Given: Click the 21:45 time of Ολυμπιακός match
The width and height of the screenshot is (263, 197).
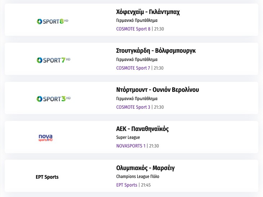Looking at the screenshot, I should (146, 185).
